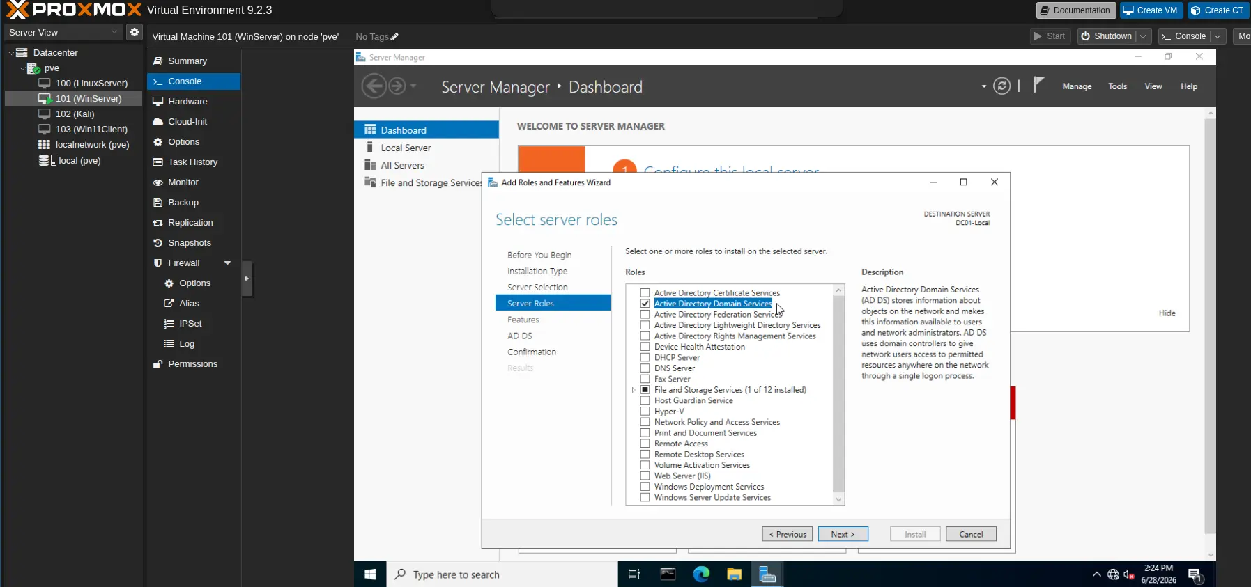The width and height of the screenshot is (1251, 587).
Task: Click the Create VM button
Action: coord(1150,10)
